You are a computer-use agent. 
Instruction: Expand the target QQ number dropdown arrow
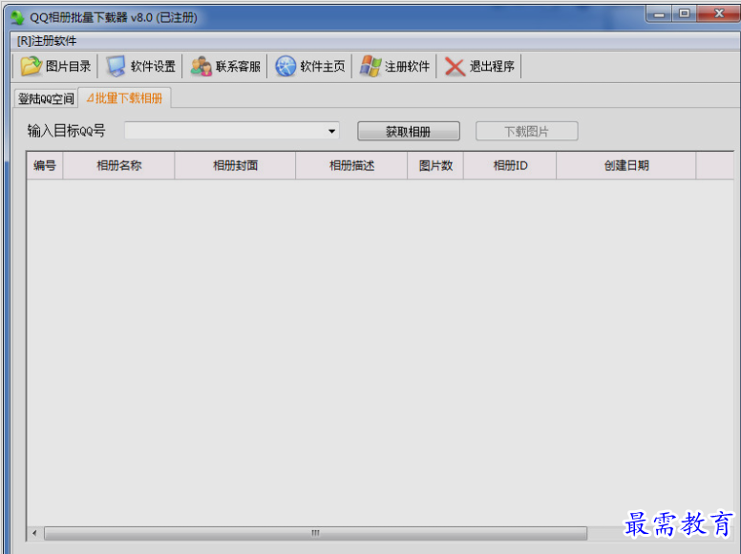coord(331,131)
